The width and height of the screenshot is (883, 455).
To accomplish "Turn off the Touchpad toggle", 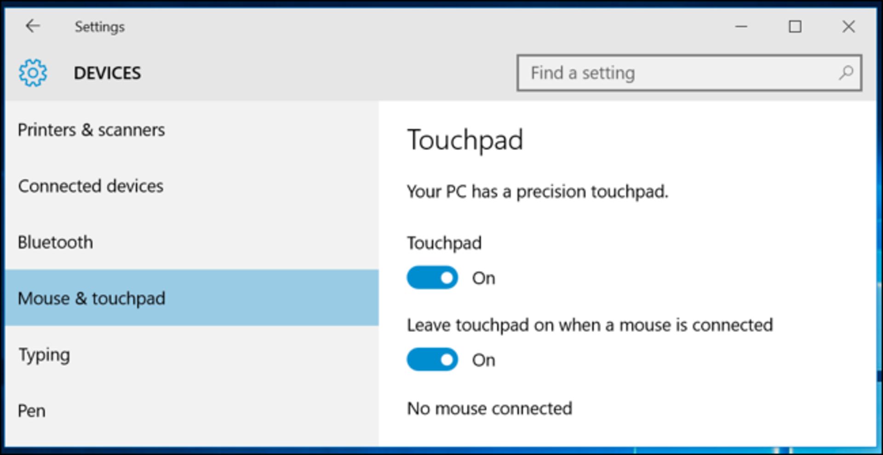I will coord(432,278).
